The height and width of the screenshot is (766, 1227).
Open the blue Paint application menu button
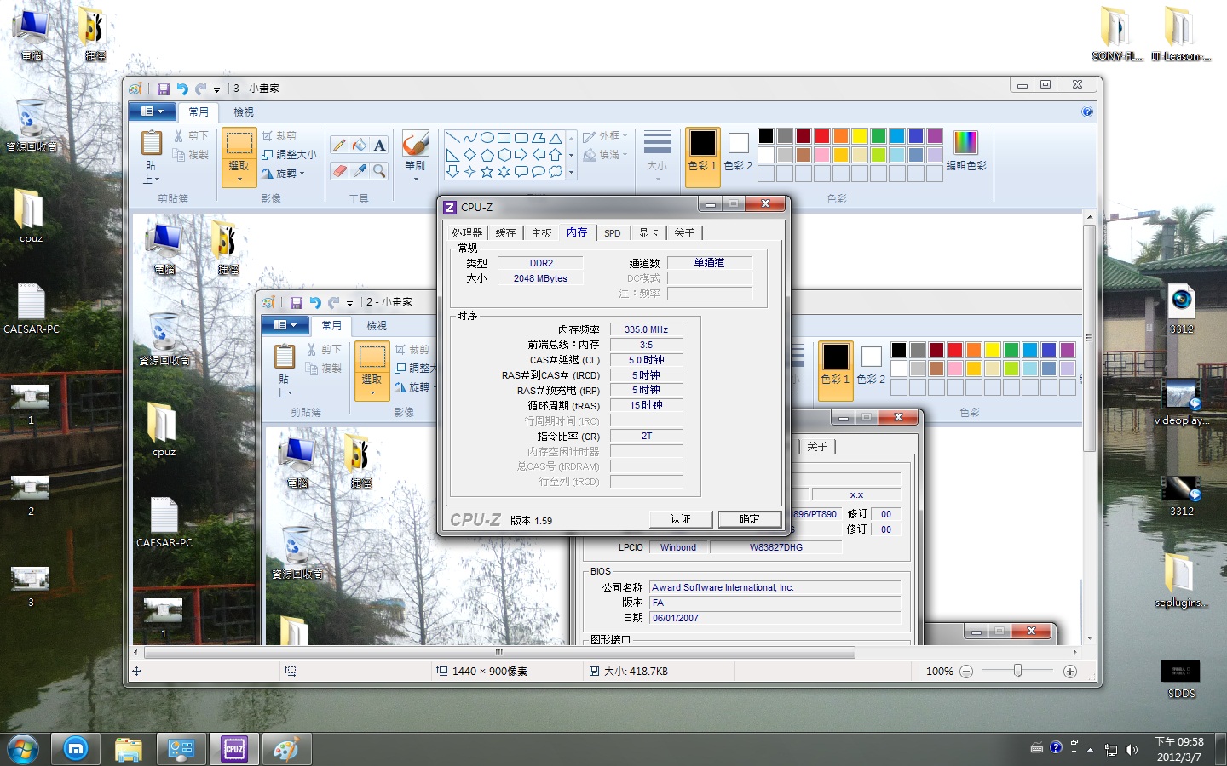(x=152, y=111)
